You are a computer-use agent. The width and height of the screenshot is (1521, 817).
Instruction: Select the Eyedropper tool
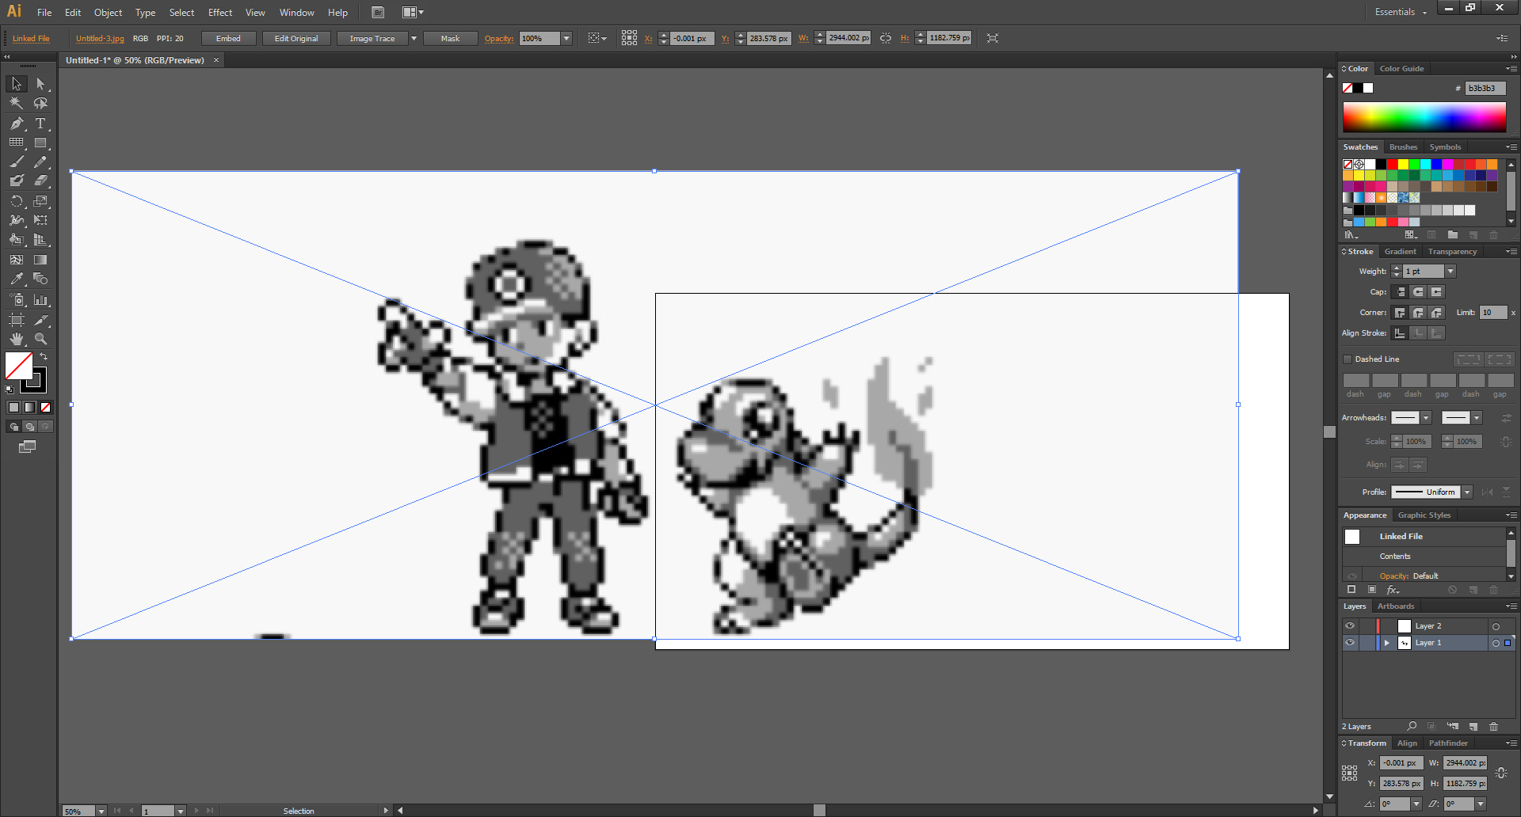[x=17, y=279]
